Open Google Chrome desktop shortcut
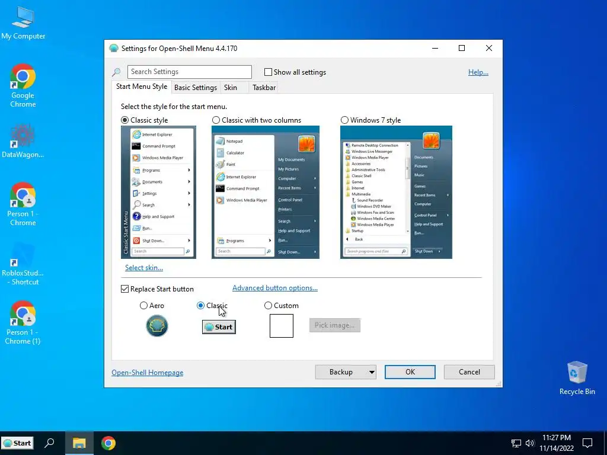 point(23,85)
